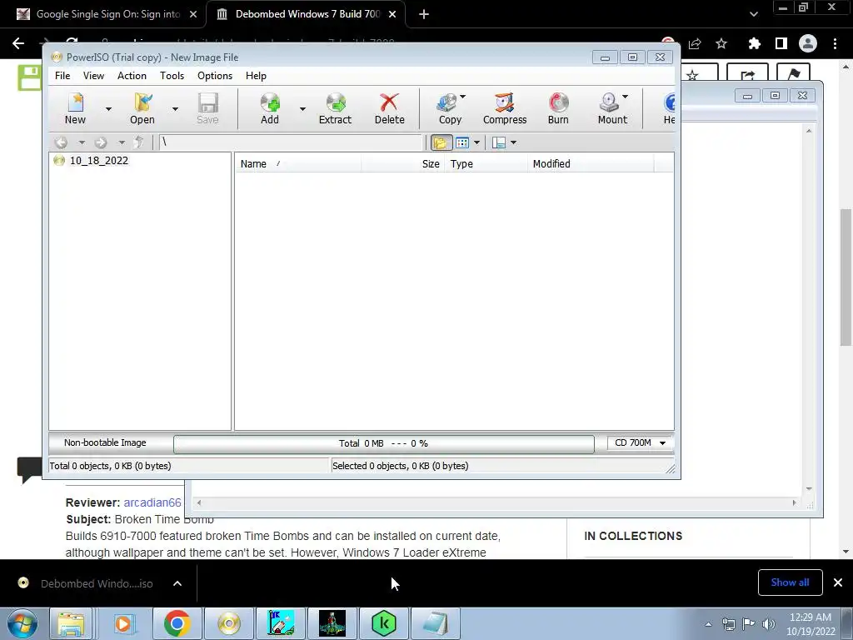Toggle the folder tree view icon
The height and width of the screenshot is (640, 853).
[x=441, y=142]
